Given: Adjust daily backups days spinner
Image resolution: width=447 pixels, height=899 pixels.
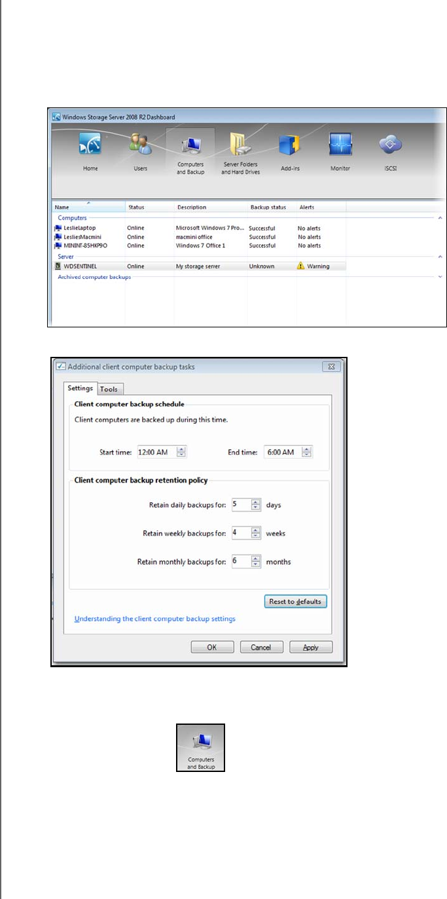Looking at the screenshot, I should pyautogui.click(x=257, y=505).
